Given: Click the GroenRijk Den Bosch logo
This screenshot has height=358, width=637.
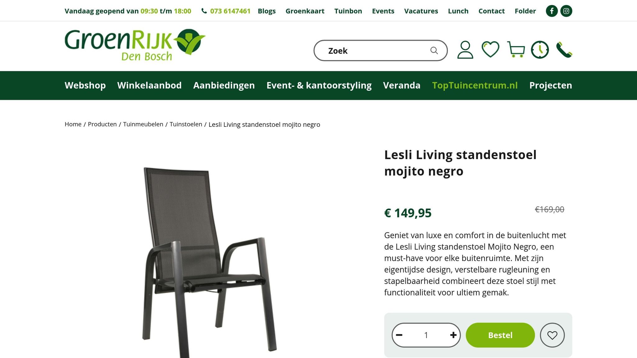Looking at the screenshot, I should coord(135,45).
